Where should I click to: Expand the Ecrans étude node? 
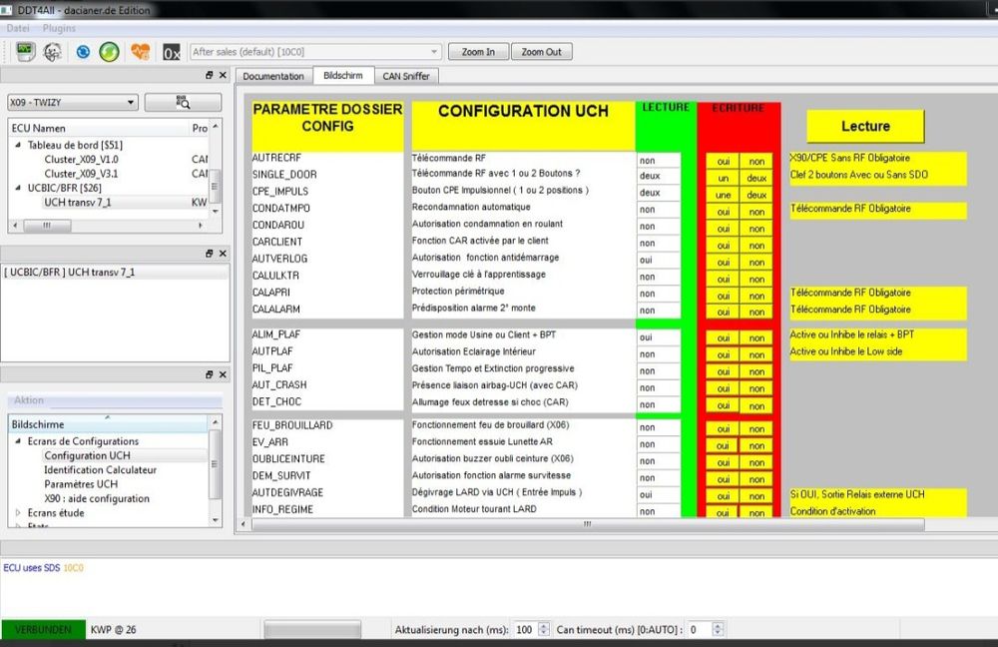point(18,512)
